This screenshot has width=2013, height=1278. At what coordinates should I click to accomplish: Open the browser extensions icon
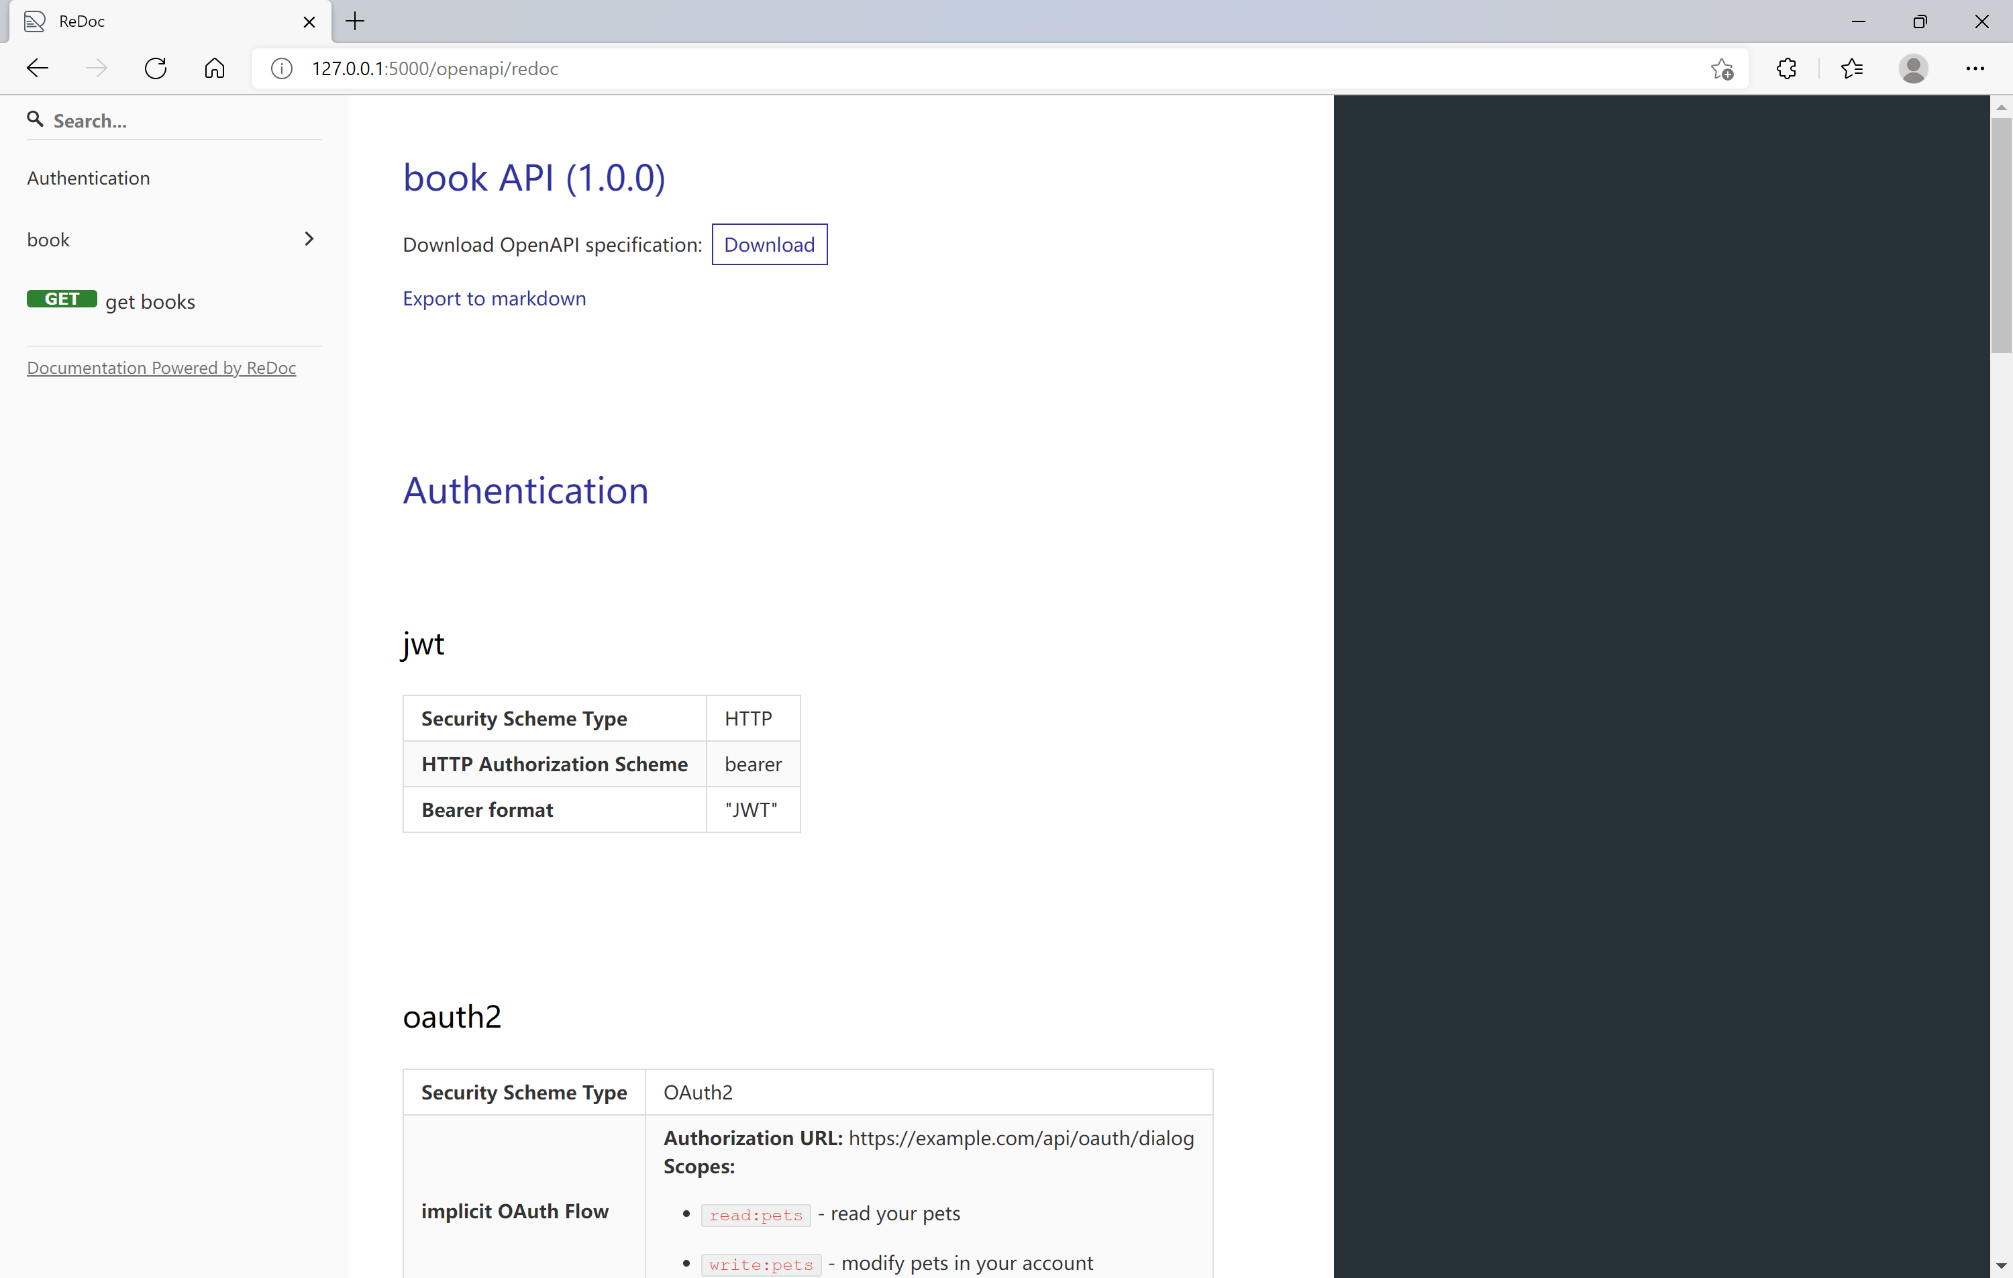1786,68
